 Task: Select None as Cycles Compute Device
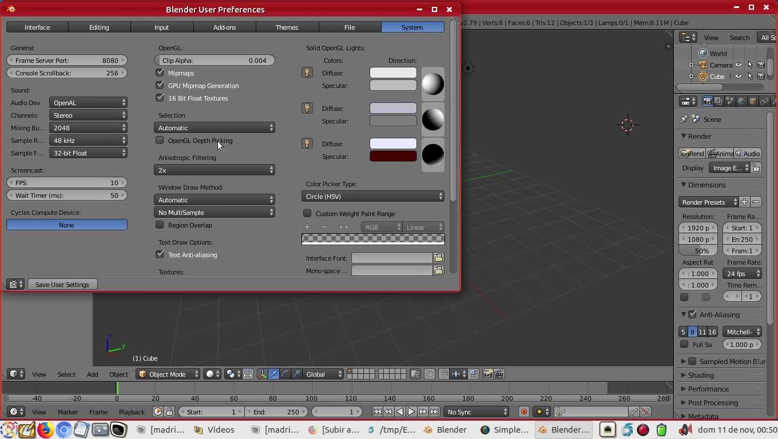[66, 225]
